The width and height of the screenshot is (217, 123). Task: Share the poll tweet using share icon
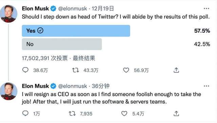click(x=176, y=70)
